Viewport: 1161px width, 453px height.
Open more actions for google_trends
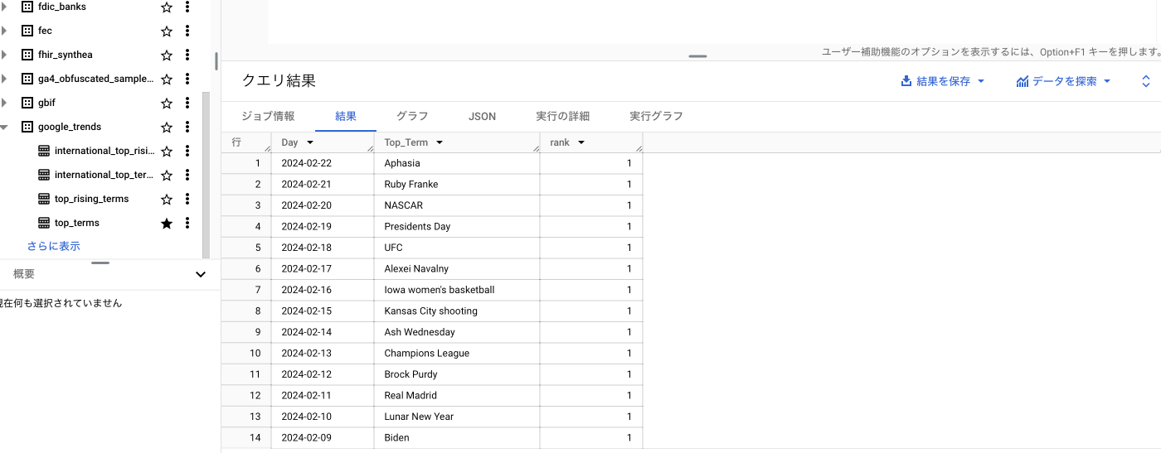pos(187,127)
